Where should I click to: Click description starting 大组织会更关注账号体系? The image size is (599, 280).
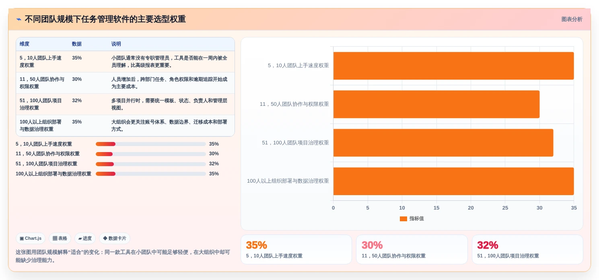click(169, 126)
